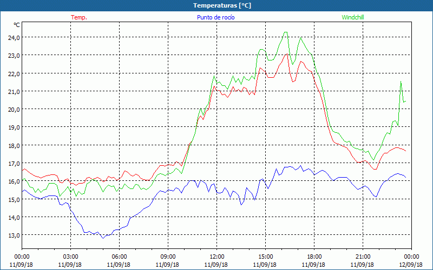Screen dimensions: 433x270
Task: Click the 'Temperaturas [°C]' chart title
Action: pyautogui.click(x=222, y=5)
